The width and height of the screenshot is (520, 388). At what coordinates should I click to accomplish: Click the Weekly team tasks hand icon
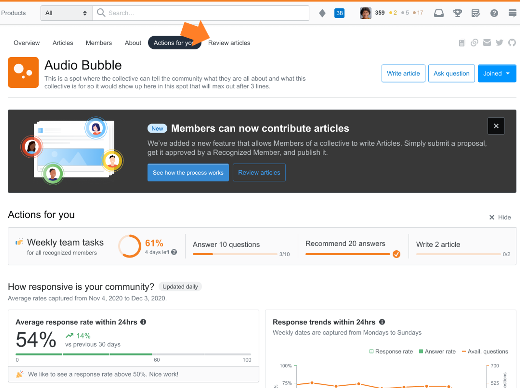coord(19,242)
